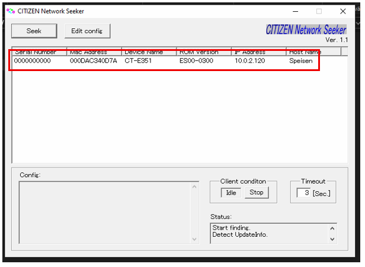This screenshot has width=365, height=267.
Task: Click the Idle client condition indicator
Action: point(230,193)
